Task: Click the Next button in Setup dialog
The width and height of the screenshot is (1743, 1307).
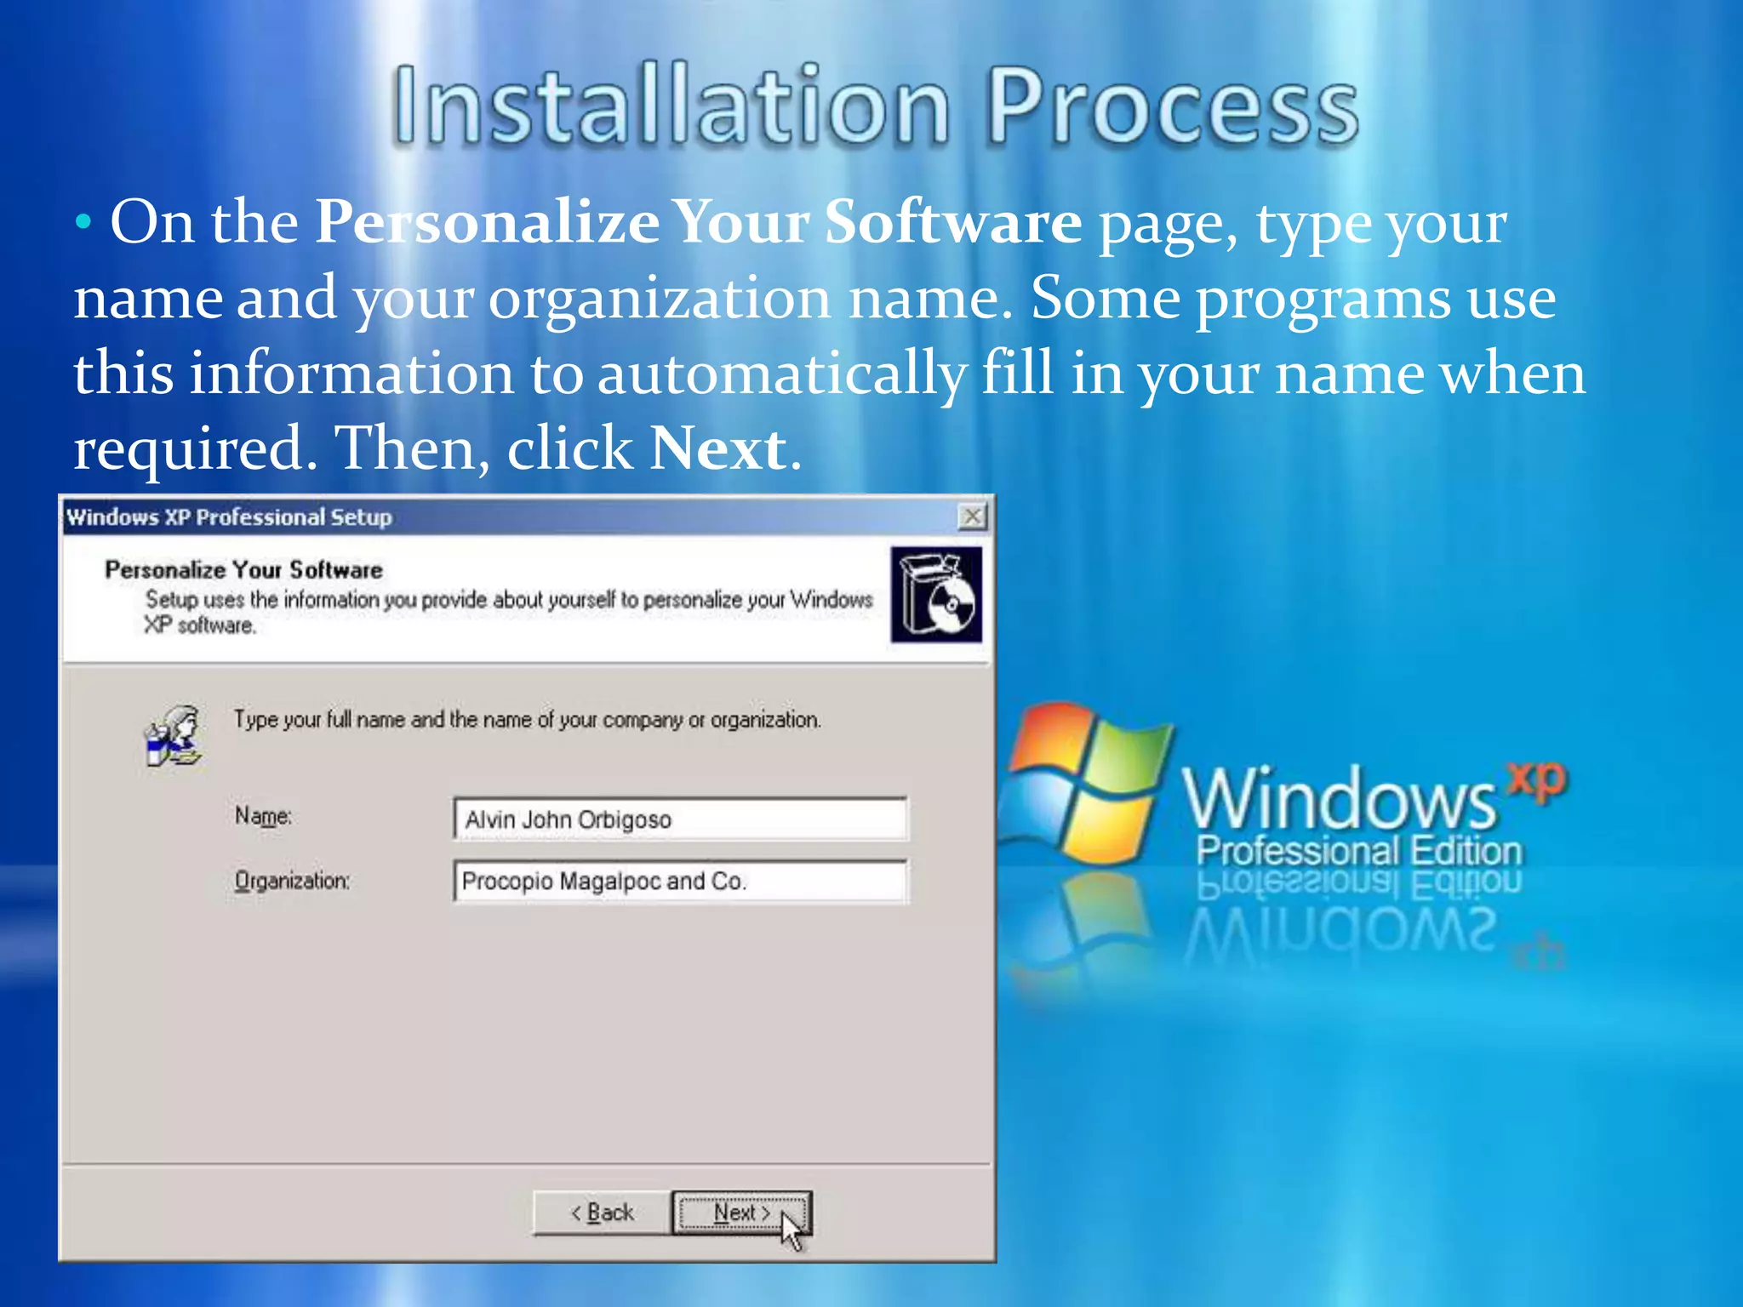Action: click(742, 1212)
